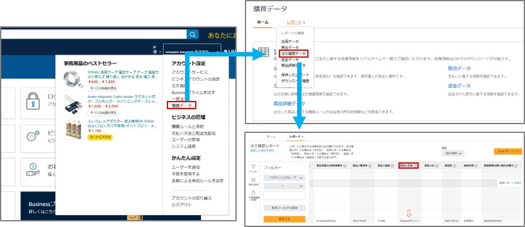
Task: Switch to ホーム tab in 購買データ window
Action: coord(262,22)
